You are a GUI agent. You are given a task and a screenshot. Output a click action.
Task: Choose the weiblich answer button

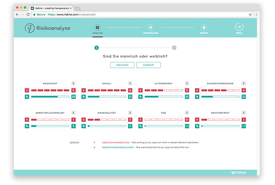148,65
